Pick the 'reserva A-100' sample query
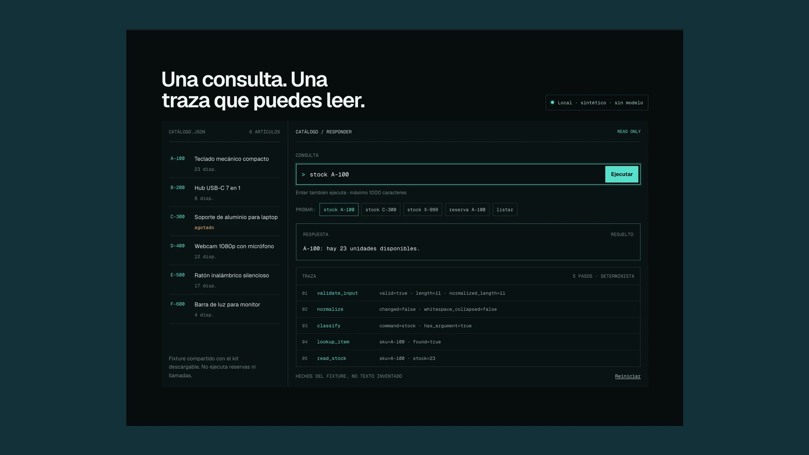Viewport: 809px width, 455px height. pos(467,209)
